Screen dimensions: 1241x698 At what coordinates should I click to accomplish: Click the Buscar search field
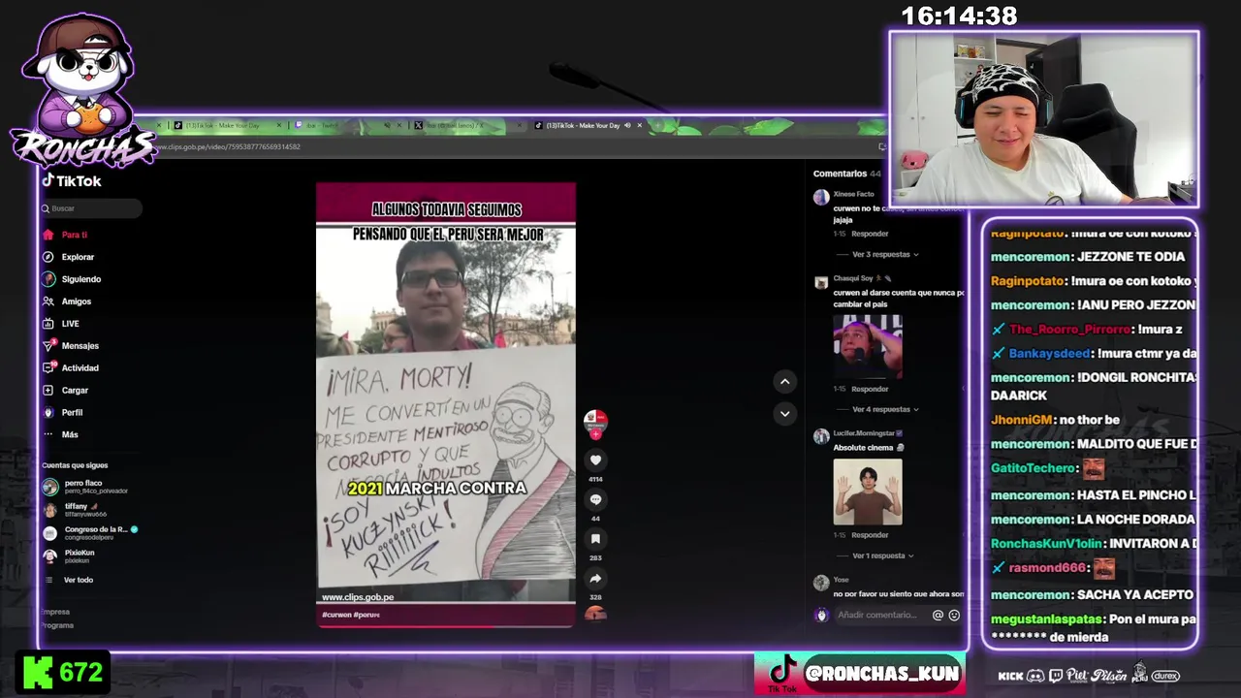click(91, 208)
